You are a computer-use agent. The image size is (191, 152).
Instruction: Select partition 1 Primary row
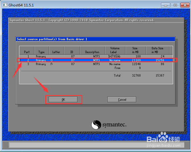pyautogui.click(x=96, y=56)
